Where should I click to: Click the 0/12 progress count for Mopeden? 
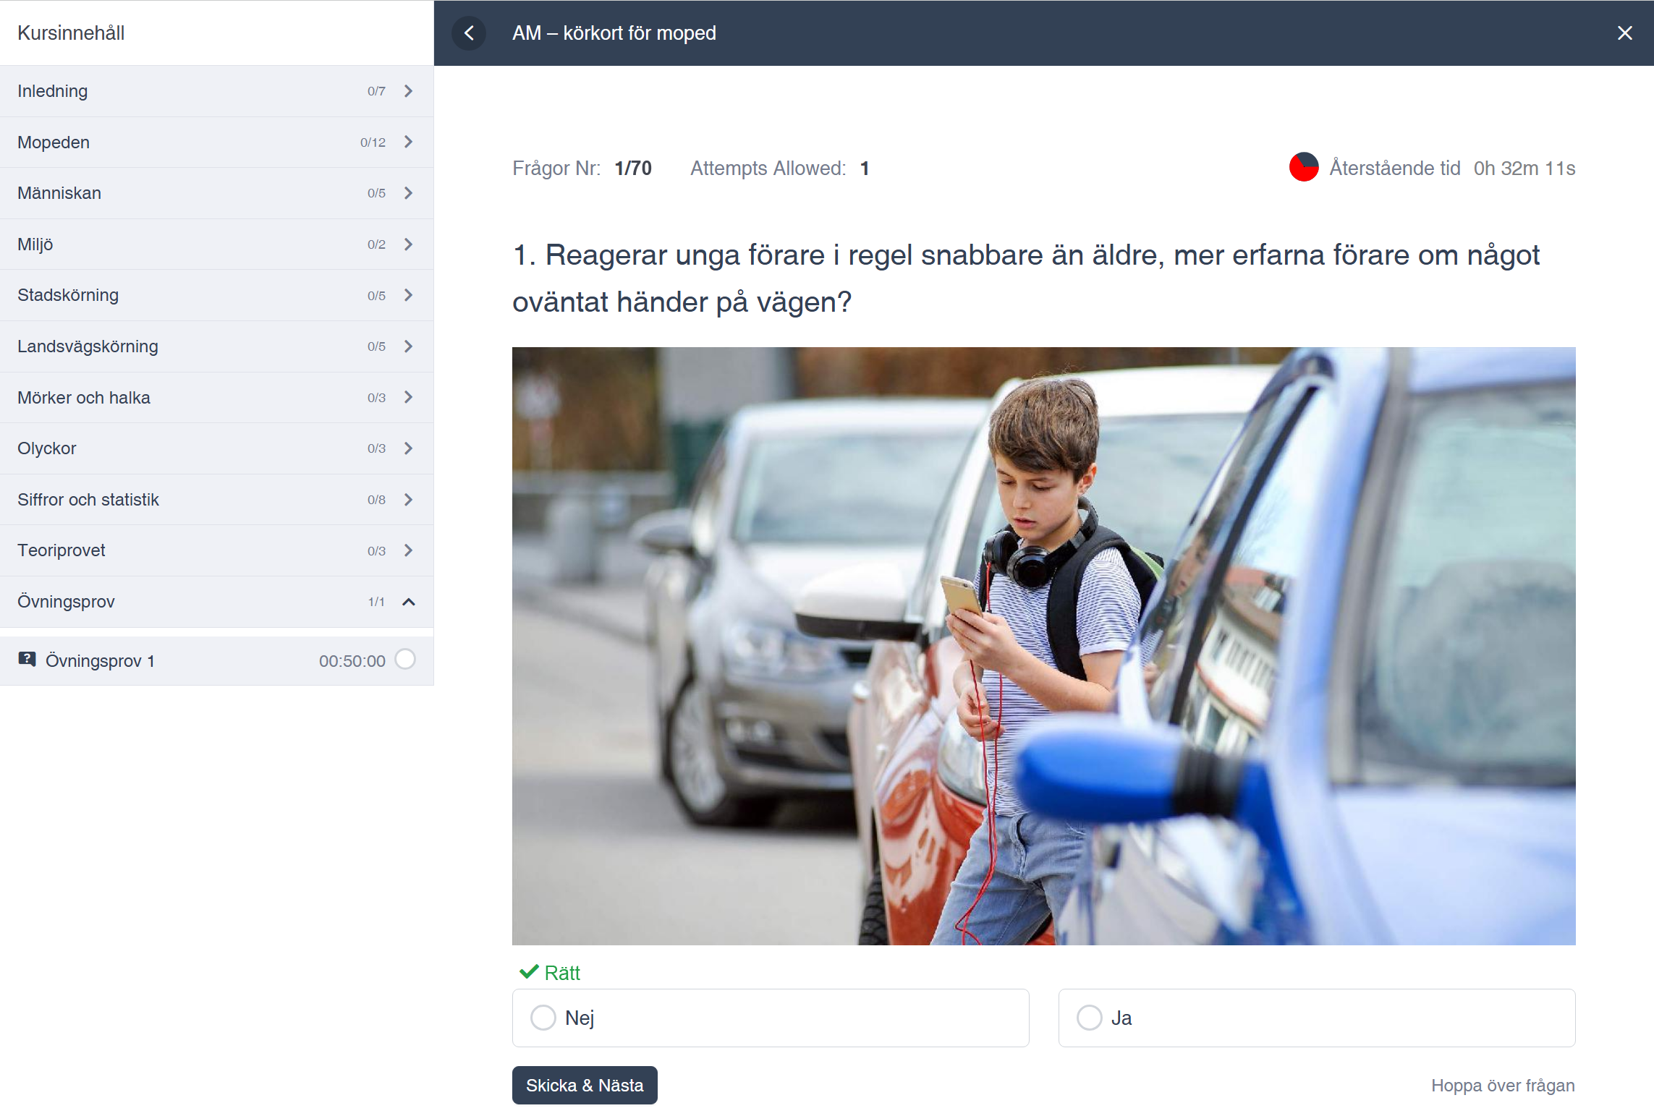(x=373, y=142)
